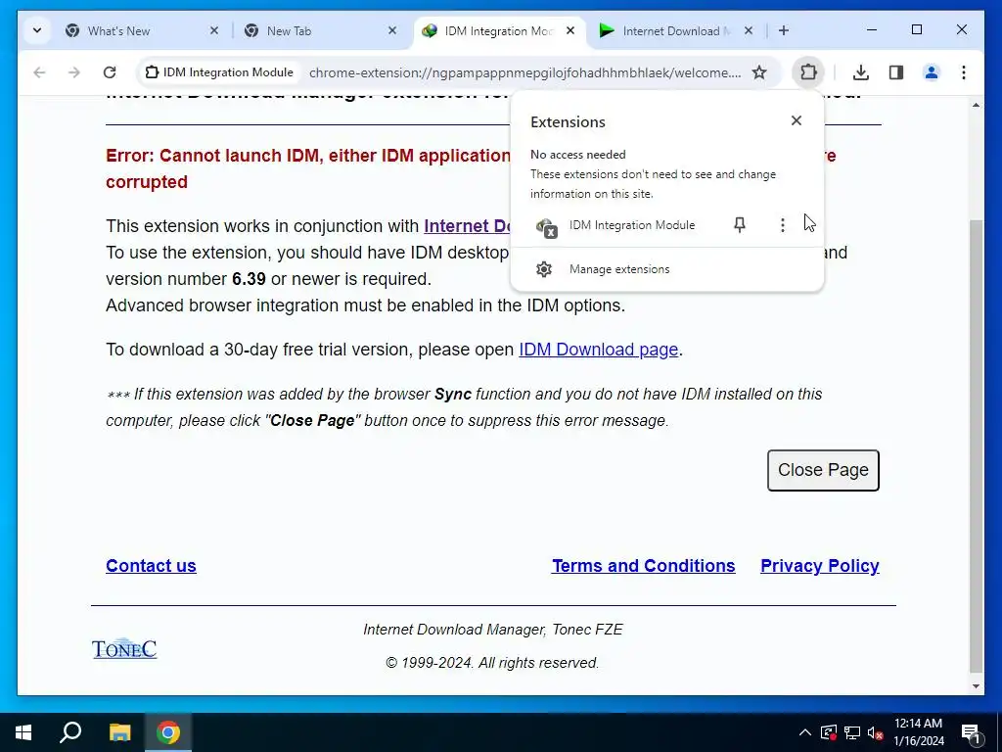
Task: Go back with the back arrow
Action: [39, 72]
